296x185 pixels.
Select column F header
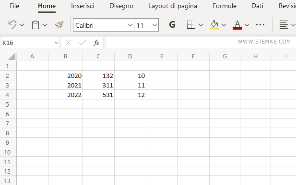193,56
